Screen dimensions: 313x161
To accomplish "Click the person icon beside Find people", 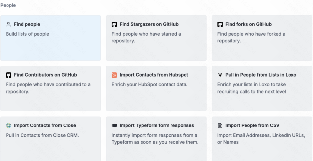I will point(8,24).
